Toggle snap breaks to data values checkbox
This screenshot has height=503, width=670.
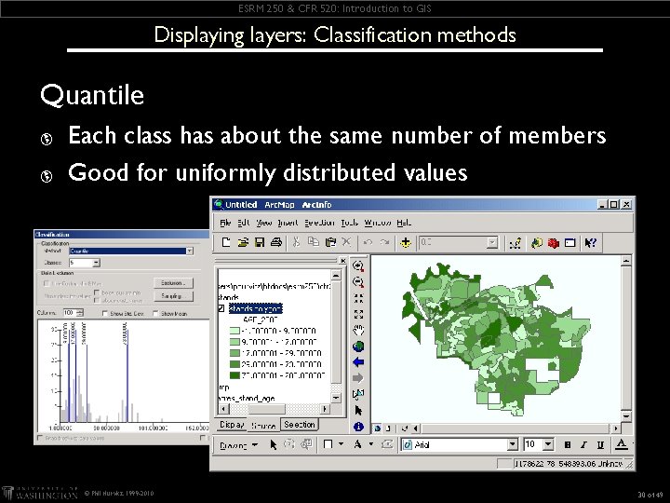[40, 438]
